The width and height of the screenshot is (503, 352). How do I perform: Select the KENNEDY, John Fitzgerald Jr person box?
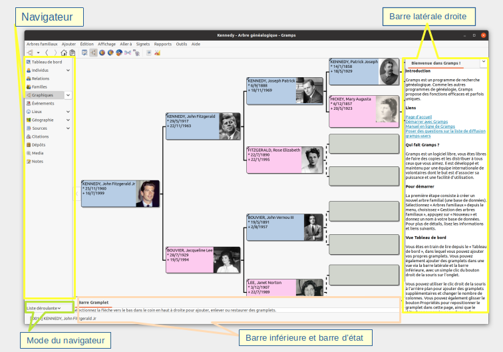[x=120, y=194]
